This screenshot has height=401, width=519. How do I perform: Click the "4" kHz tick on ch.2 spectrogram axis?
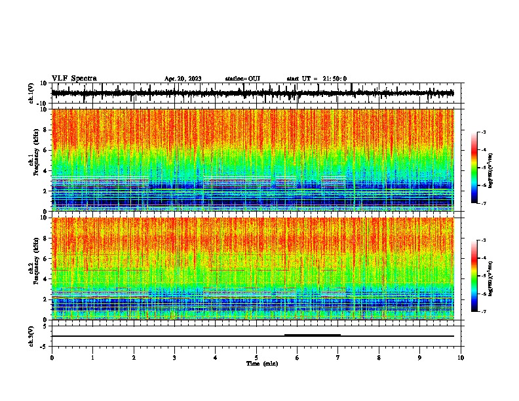click(45, 279)
